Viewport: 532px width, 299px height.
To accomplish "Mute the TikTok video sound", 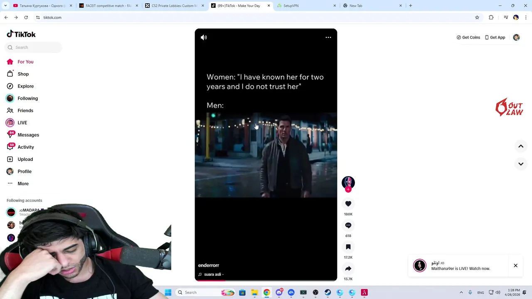I will (204, 37).
